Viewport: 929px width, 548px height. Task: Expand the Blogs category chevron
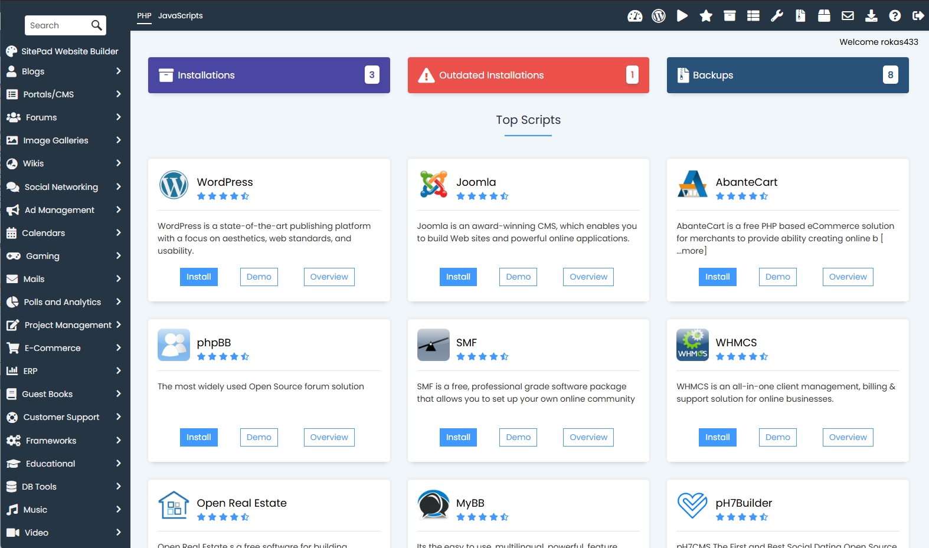pos(119,71)
